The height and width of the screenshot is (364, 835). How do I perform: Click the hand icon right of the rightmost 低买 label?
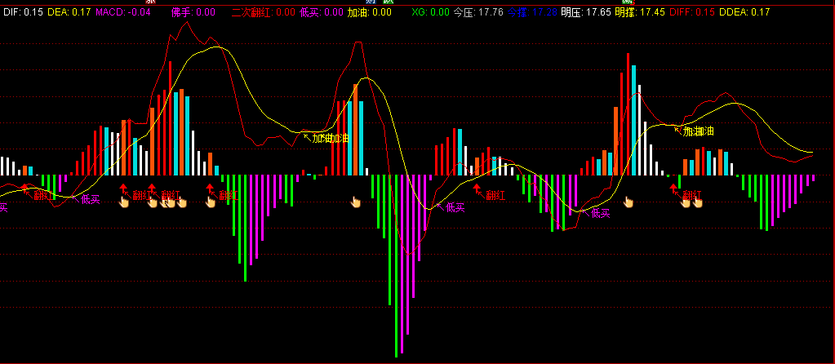(x=628, y=202)
